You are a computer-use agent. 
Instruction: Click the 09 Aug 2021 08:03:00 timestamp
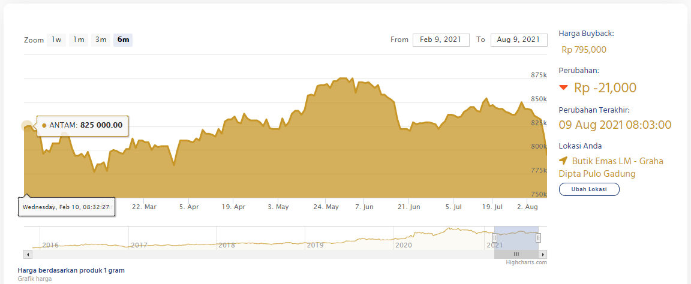615,125
